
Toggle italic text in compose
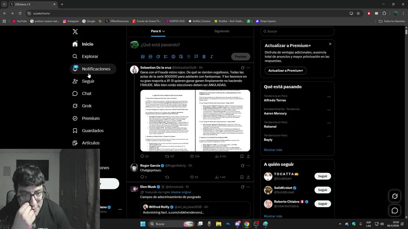pyautogui.click(x=211, y=57)
